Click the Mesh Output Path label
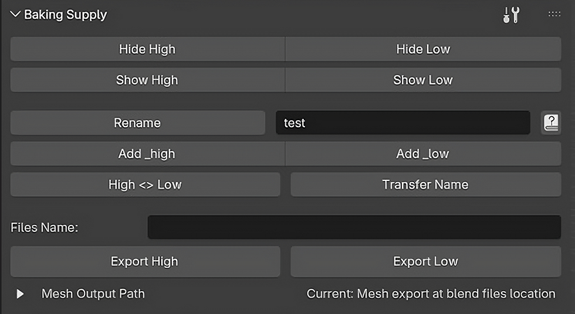Screen dimensions: 575x314 tap(93, 294)
